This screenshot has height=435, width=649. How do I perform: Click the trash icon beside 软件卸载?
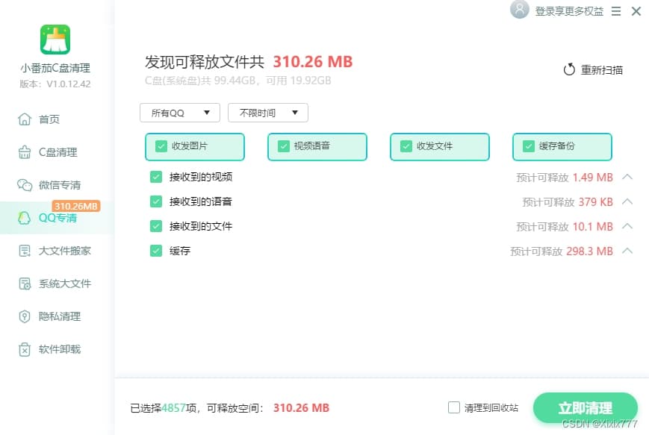[x=25, y=349]
